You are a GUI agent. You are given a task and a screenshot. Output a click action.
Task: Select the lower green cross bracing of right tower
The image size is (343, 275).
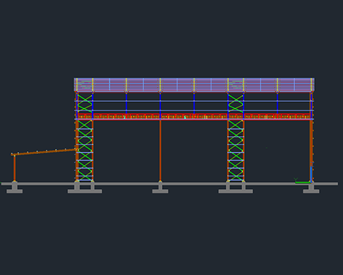(x=236, y=151)
